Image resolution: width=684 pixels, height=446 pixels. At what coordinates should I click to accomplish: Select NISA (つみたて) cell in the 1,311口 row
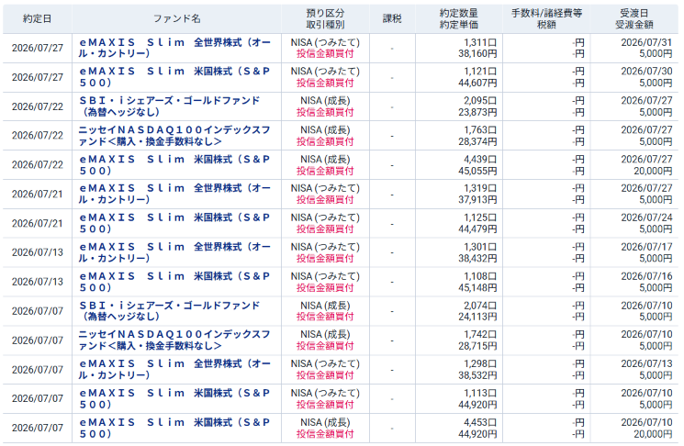coord(325,43)
